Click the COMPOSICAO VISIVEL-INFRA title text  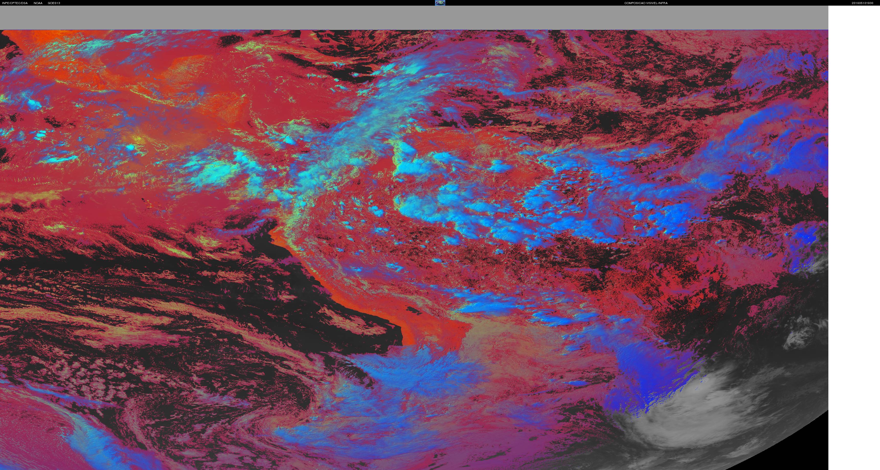pyautogui.click(x=646, y=3)
